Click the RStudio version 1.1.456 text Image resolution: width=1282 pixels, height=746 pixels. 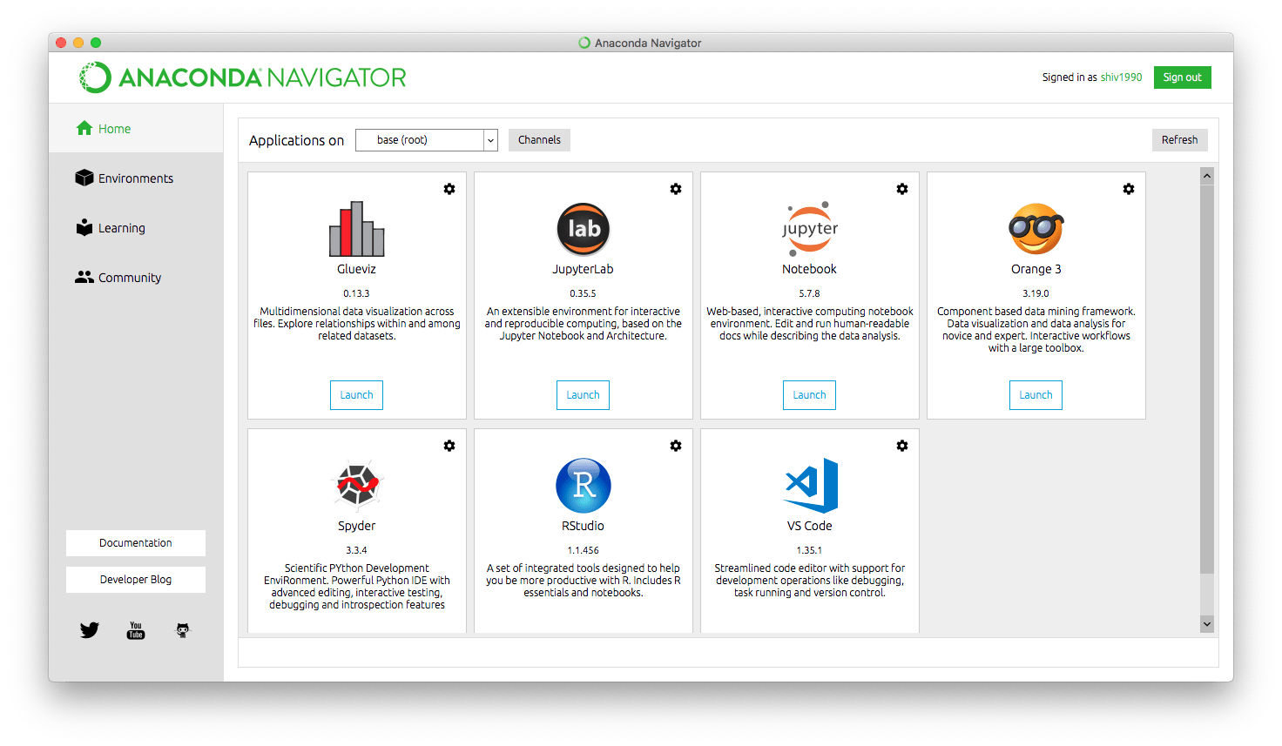583,550
